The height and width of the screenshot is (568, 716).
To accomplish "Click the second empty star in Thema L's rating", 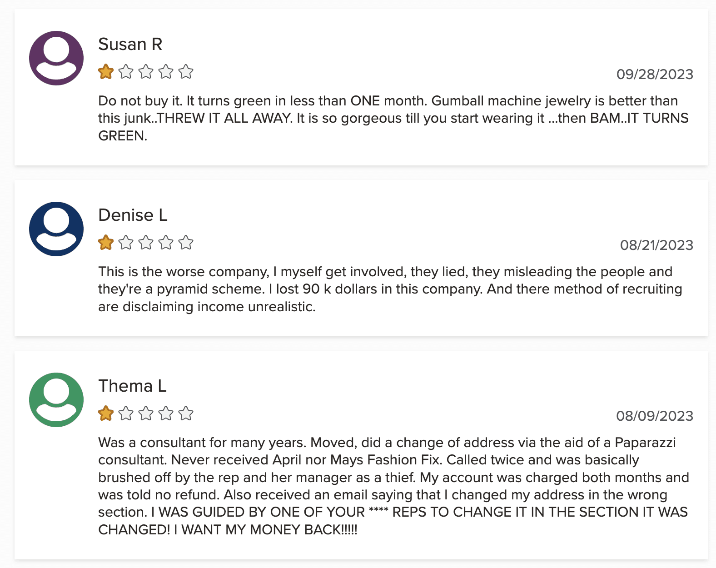I will [126, 414].
